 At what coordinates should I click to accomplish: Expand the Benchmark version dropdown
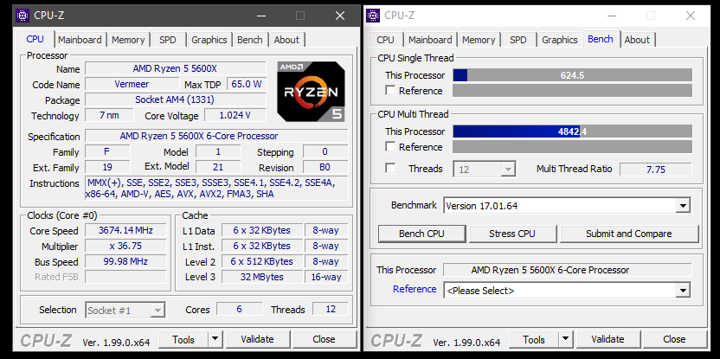683,206
